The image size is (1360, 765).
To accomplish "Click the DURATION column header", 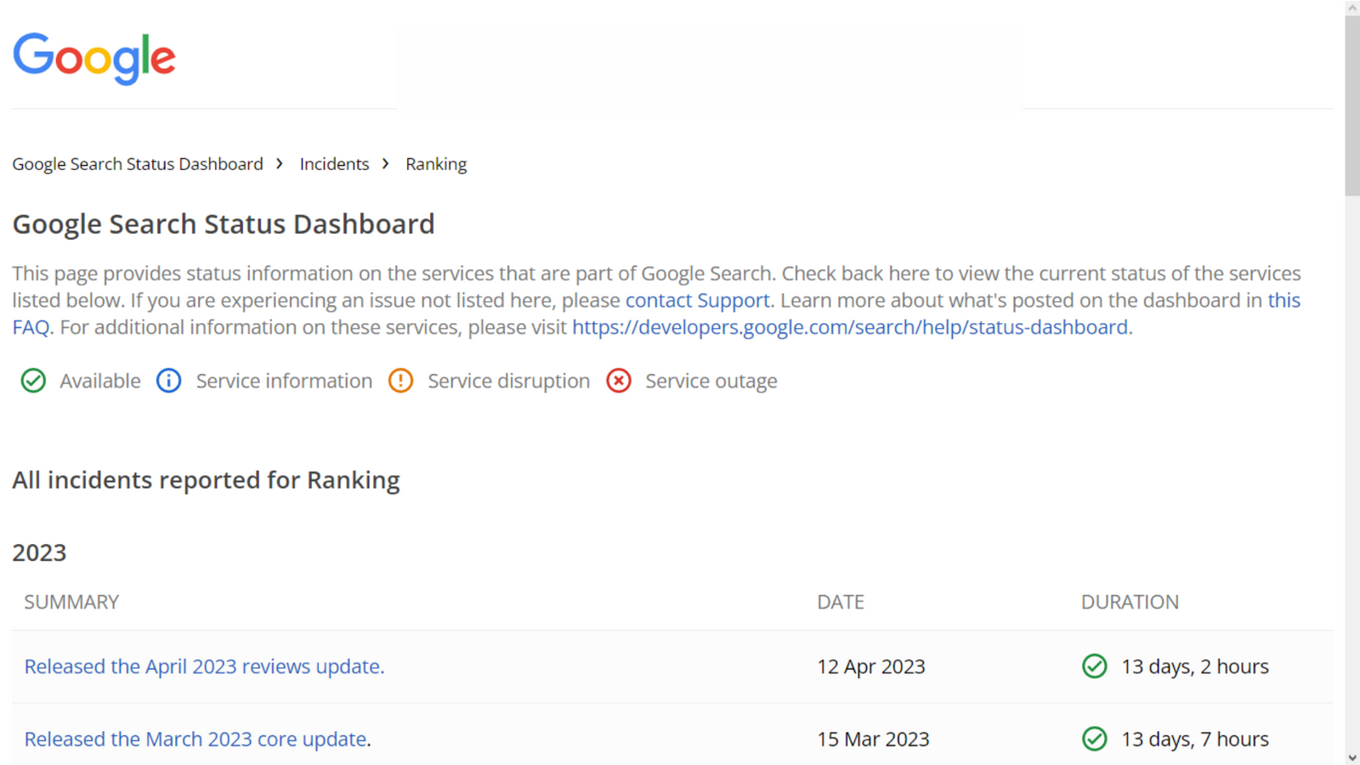I will click(1130, 602).
